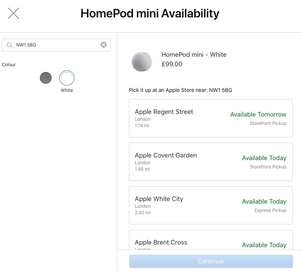Choose the Apple Regent Street store

tap(211, 118)
